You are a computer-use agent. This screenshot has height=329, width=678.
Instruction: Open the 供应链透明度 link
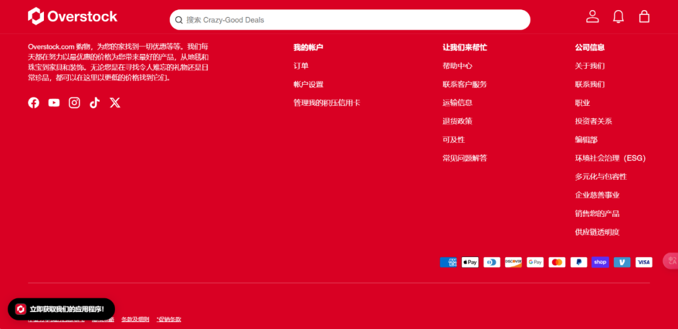click(597, 232)
